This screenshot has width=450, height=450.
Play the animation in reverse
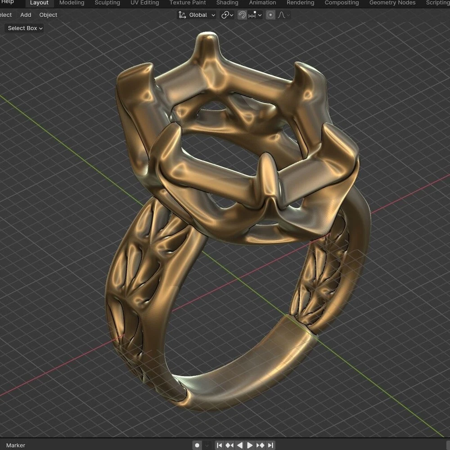(x=240, y=445)
